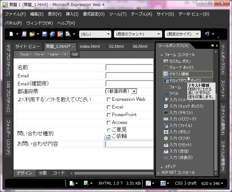Click the Site View page icon in toolbar

pos(24,34)
